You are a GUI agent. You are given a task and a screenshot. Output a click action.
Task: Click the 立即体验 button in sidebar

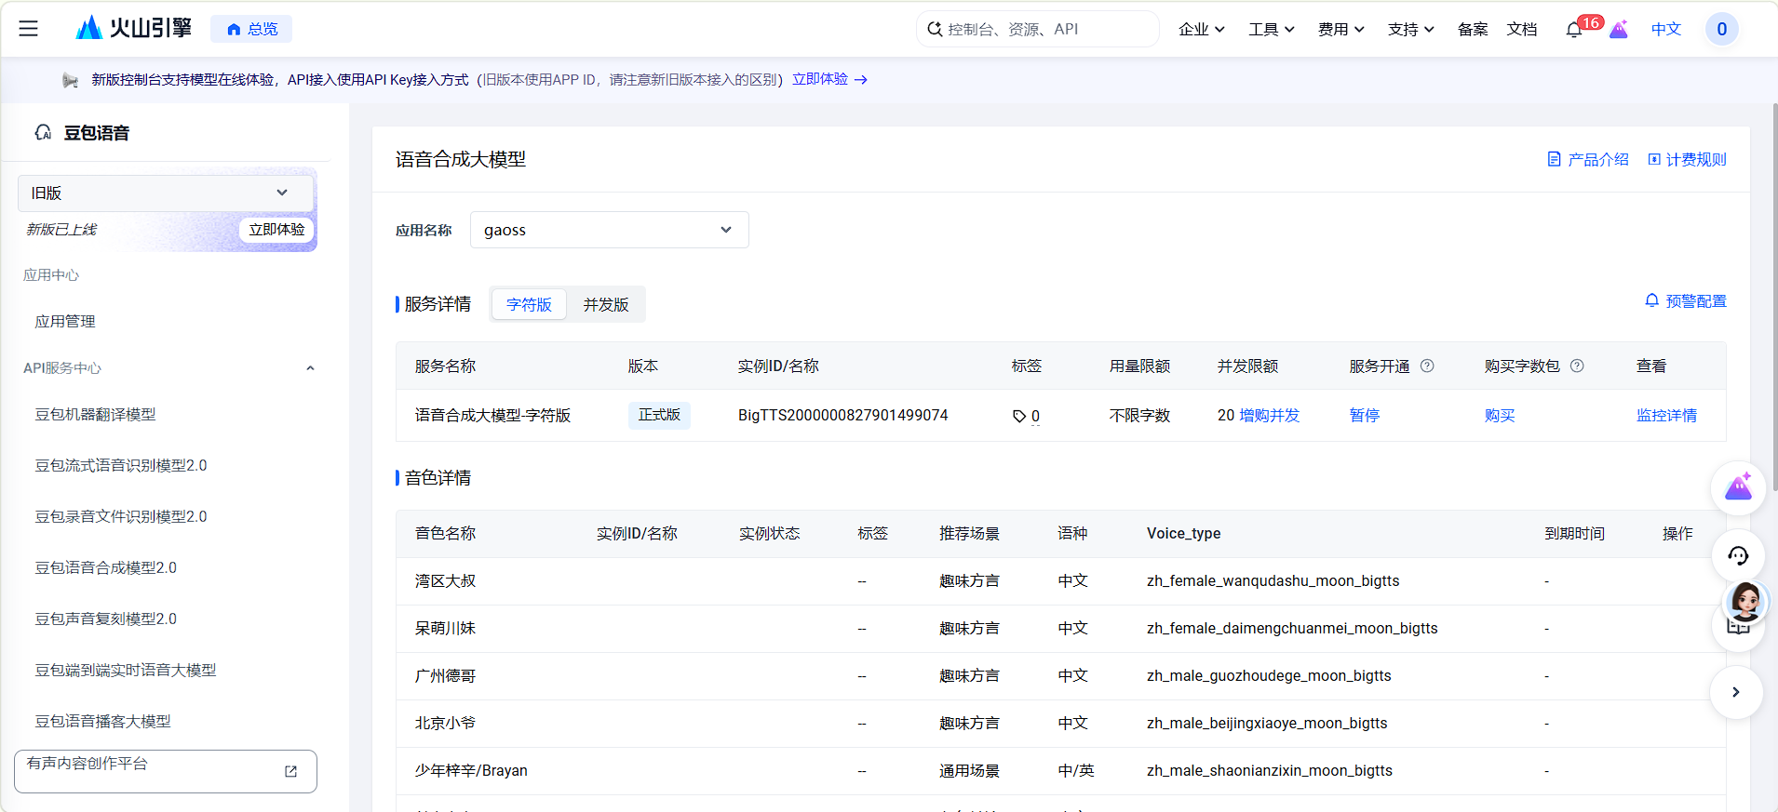(x=276, y=230)
